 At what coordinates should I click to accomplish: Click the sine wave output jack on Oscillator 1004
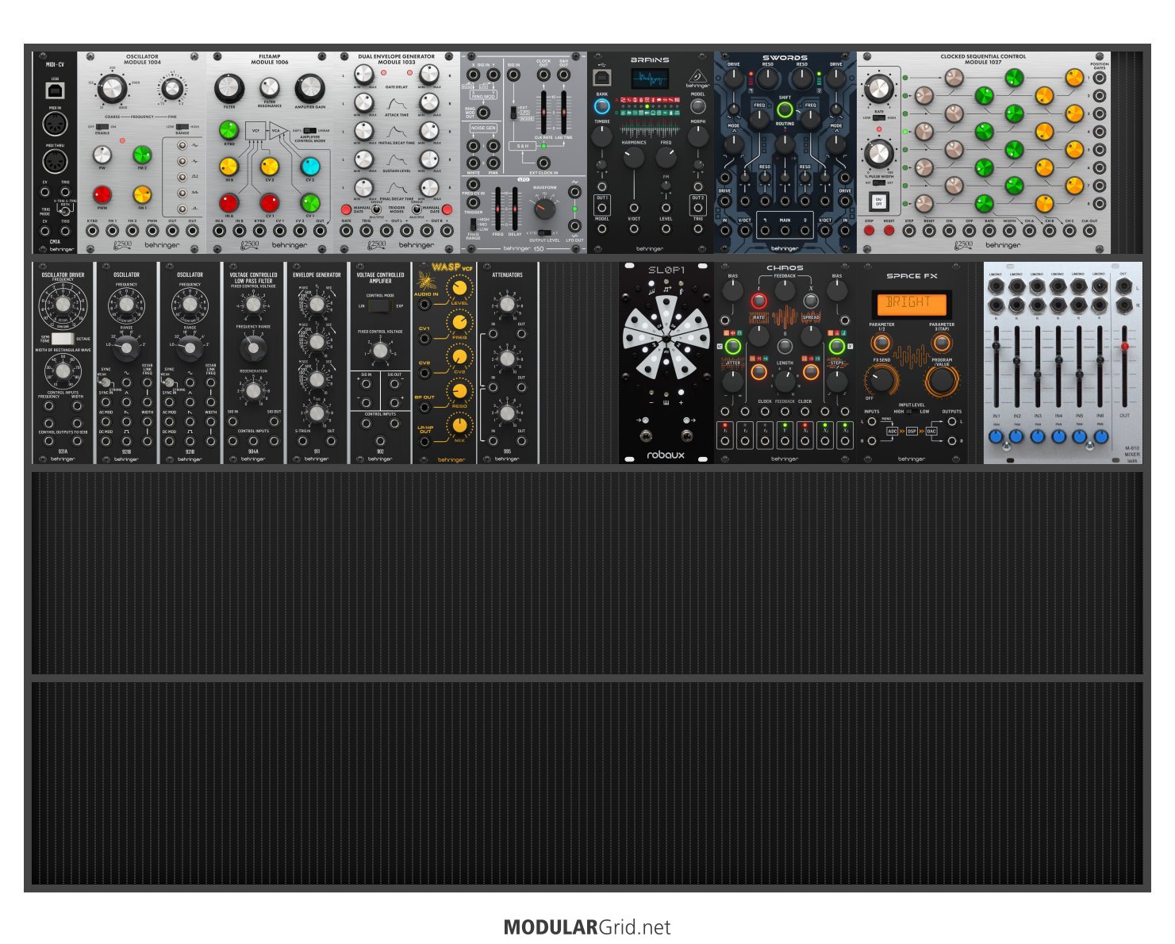point(182,146)
